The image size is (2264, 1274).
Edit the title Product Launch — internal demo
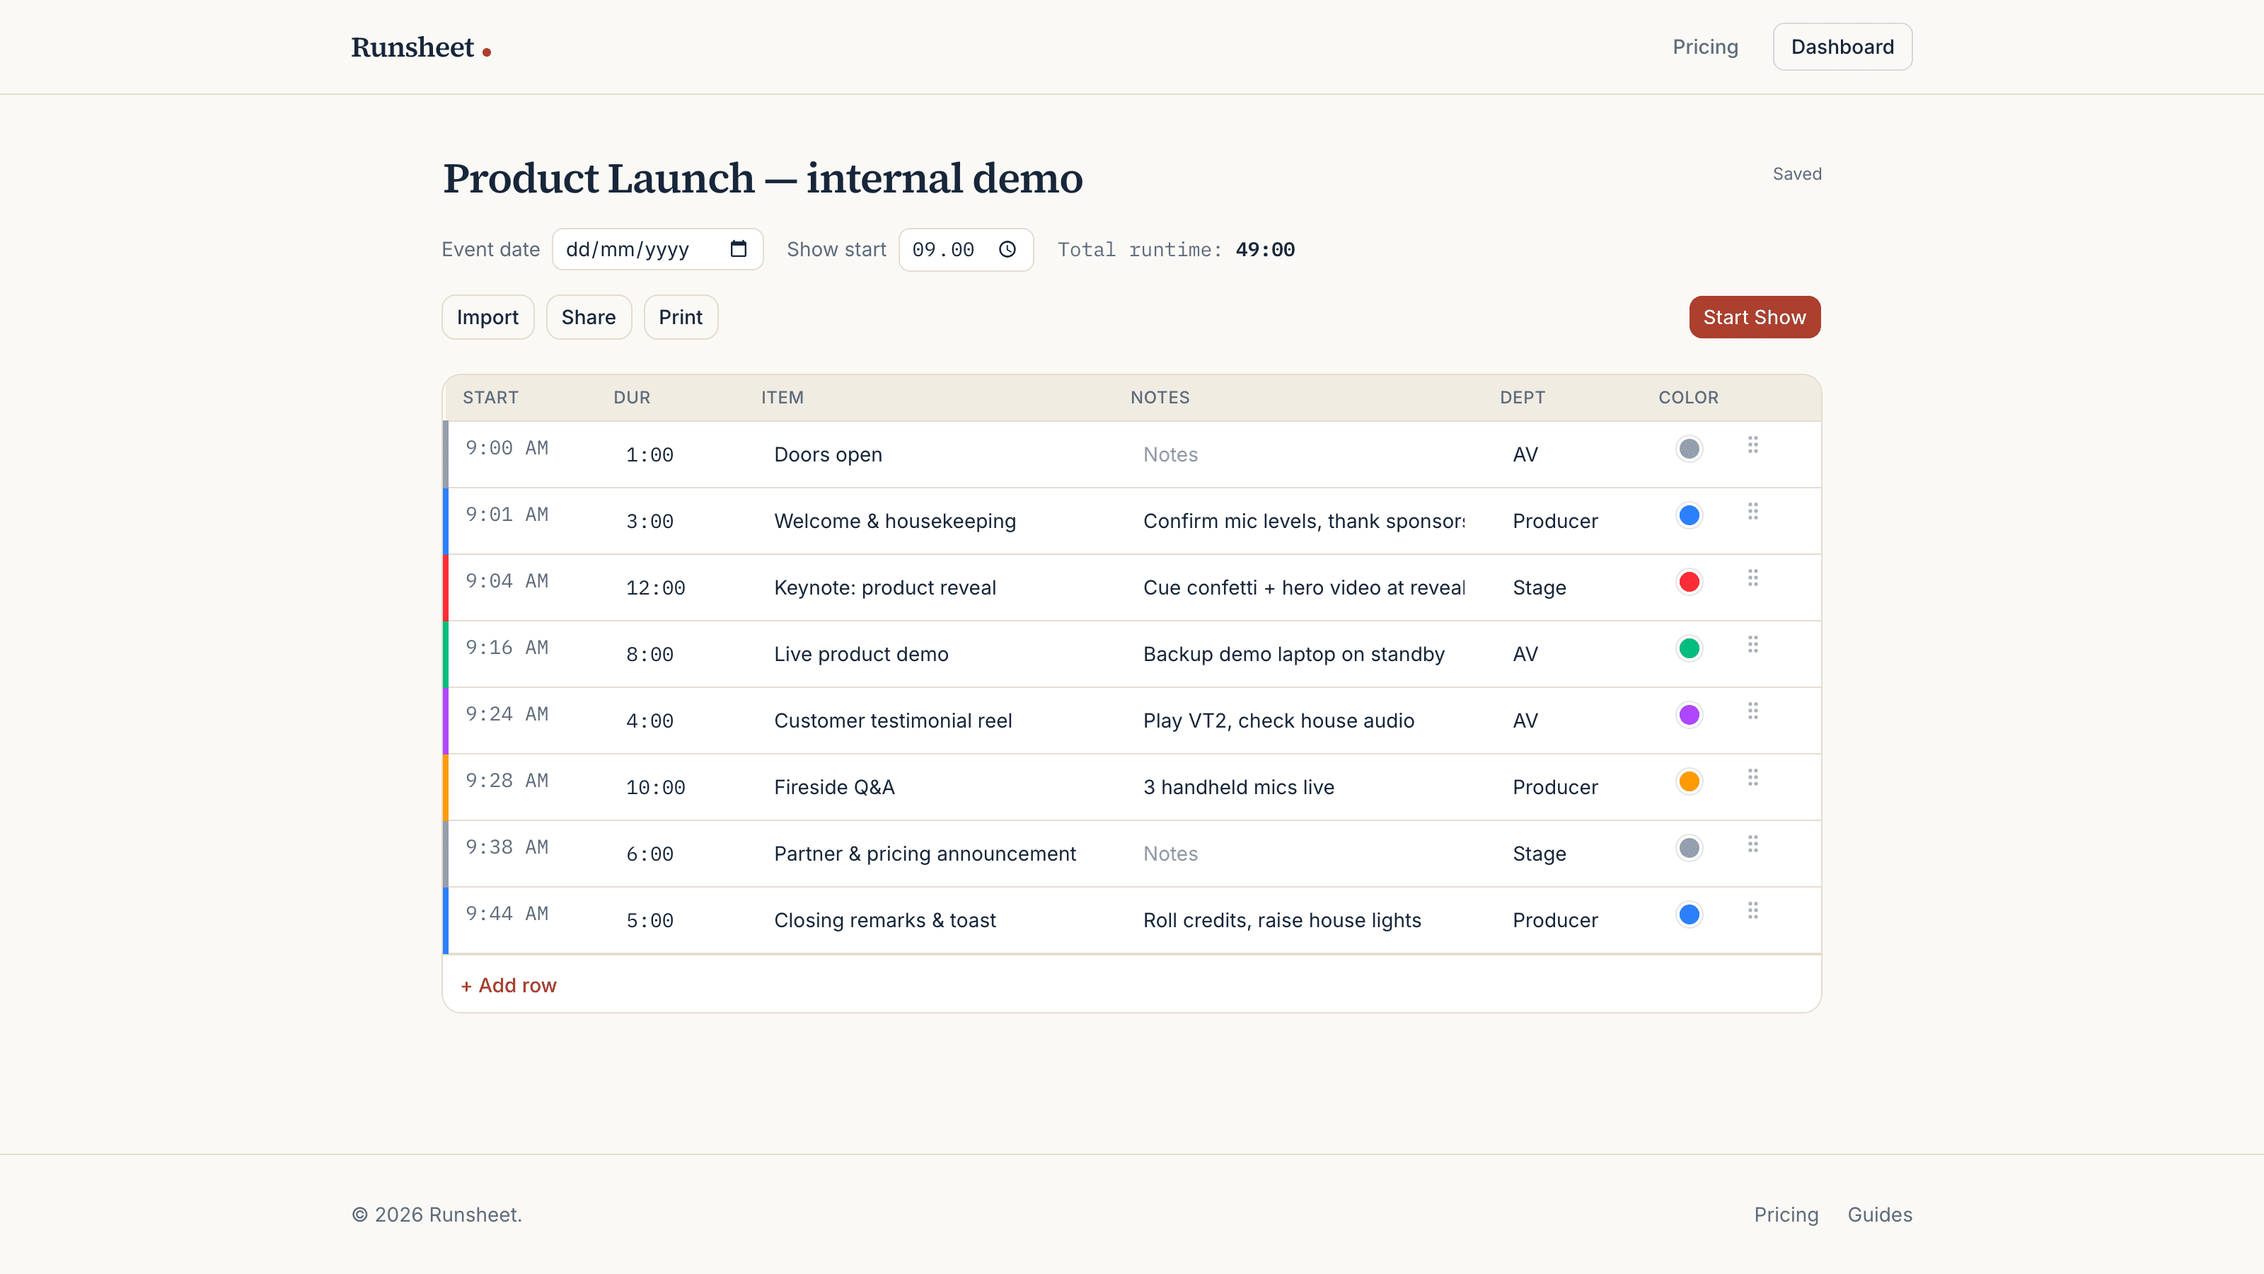tap(763, 178)
